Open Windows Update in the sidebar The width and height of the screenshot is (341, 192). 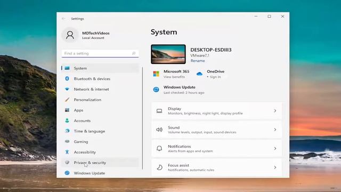tap(100, 173)
